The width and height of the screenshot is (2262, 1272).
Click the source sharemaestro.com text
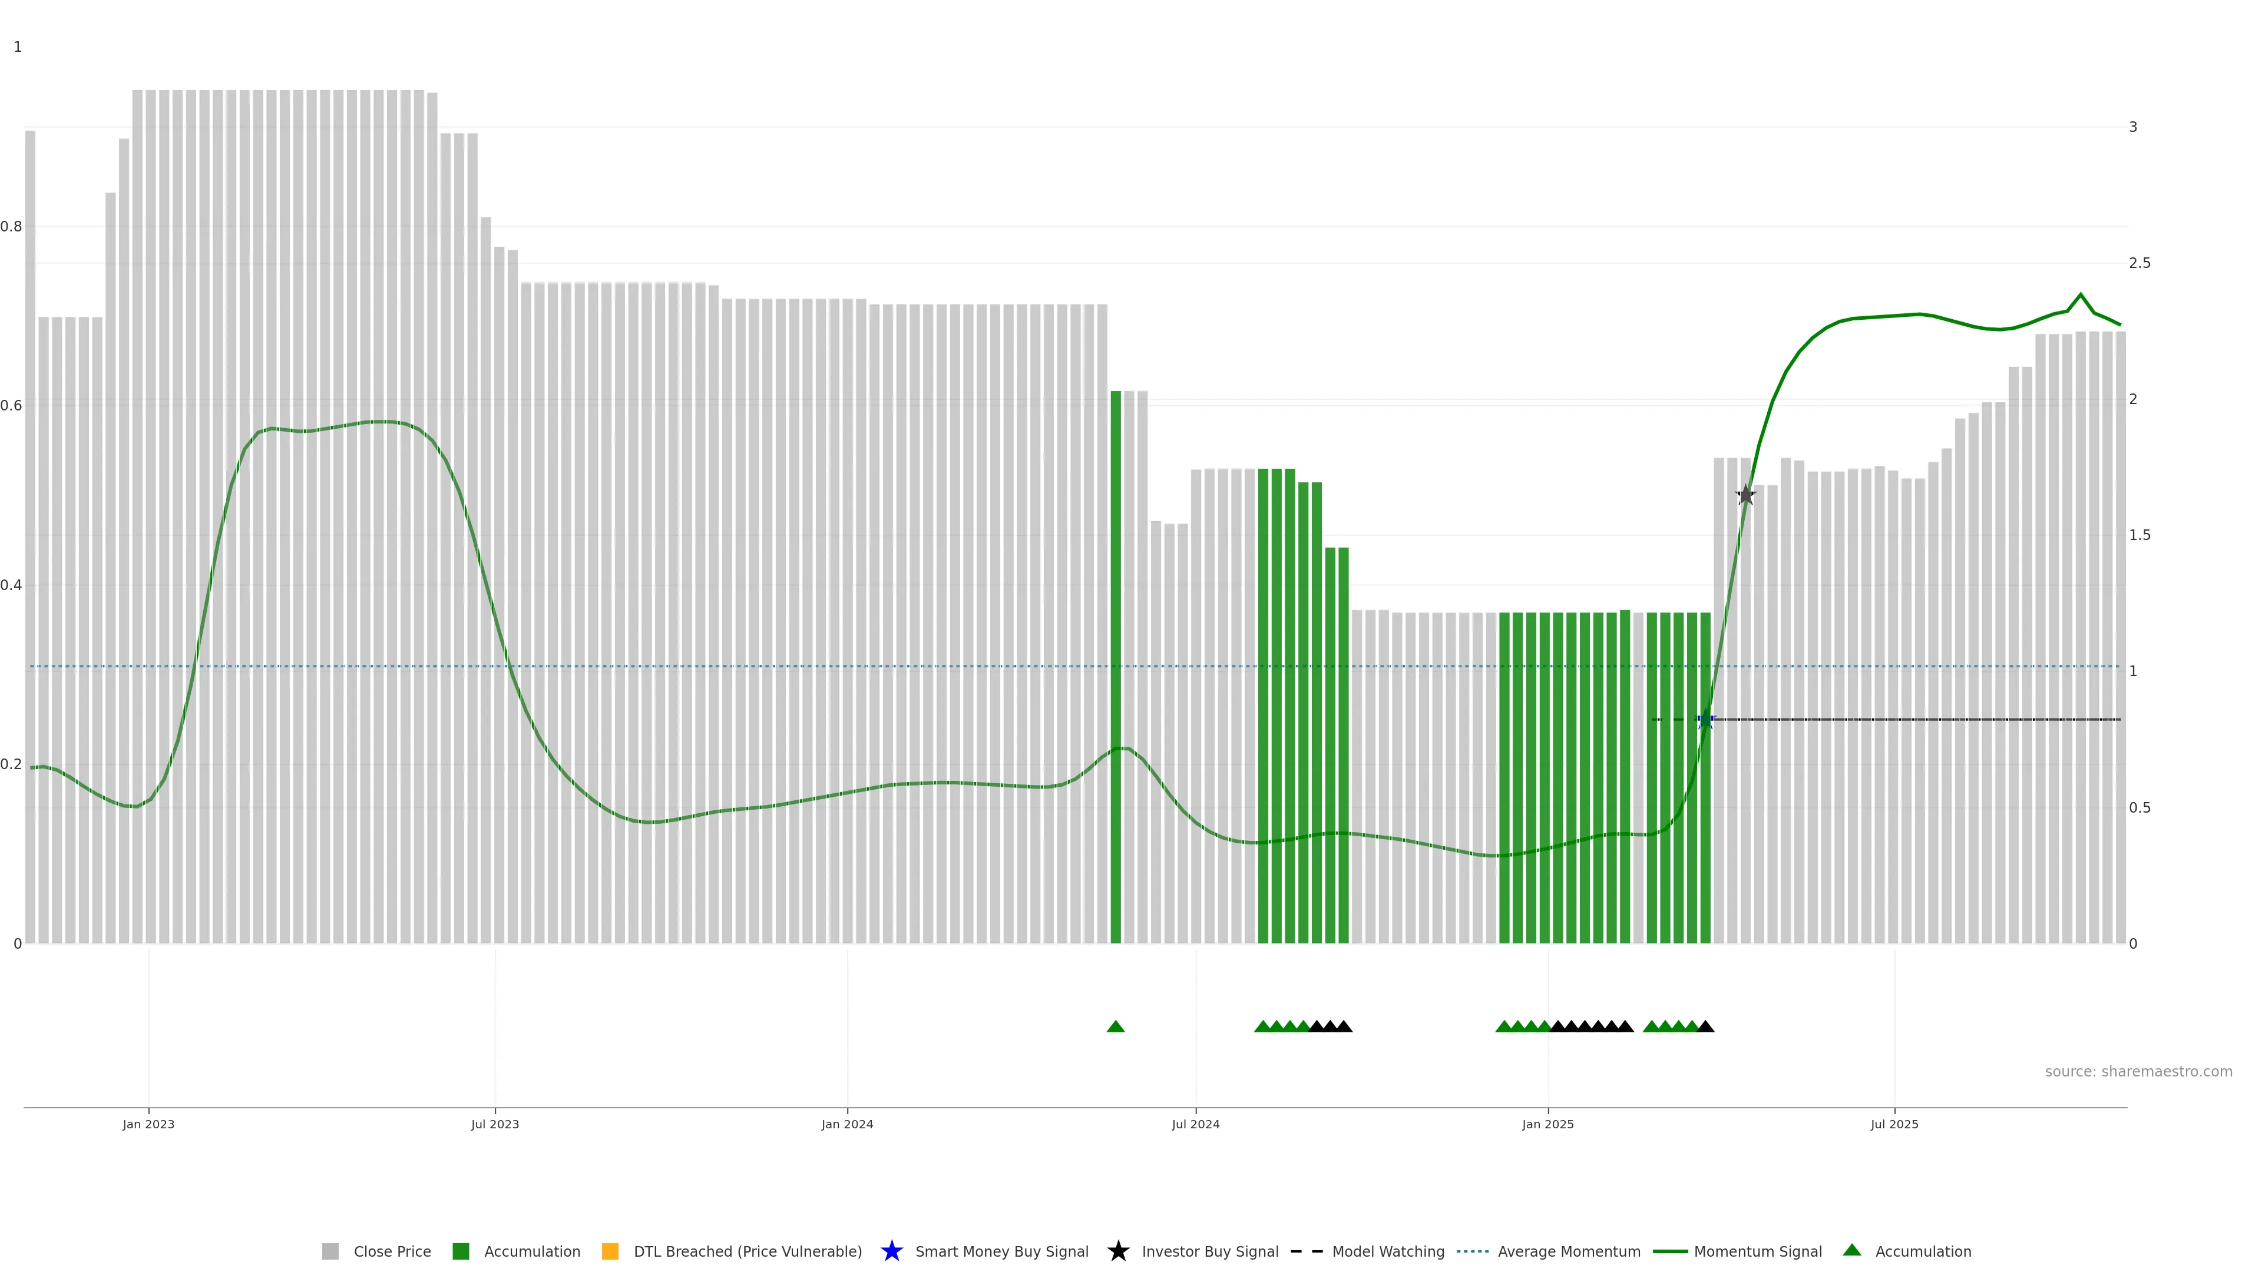2138,1072
